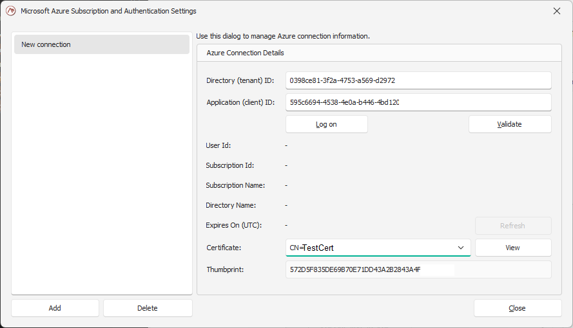Click the Subscription Id label
This screenshot has height=328, width=573.
click(x=230, y=165)
